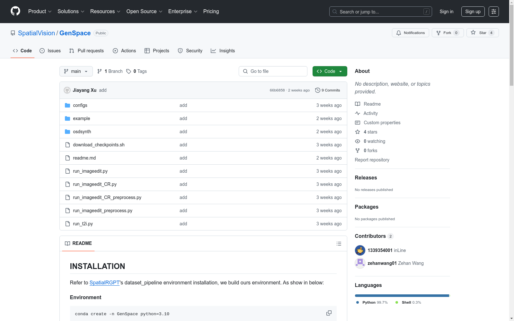Click the readme.md file icon
Viewport: 514px width, 321px height.
[x=67, y=158]
